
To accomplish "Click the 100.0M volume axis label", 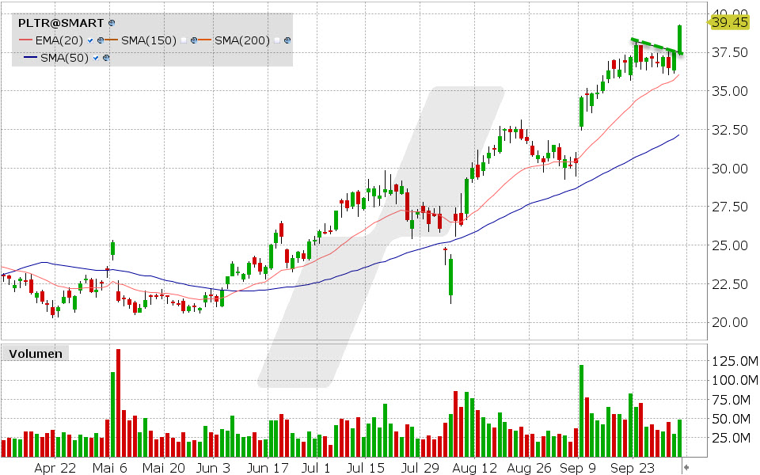I will pos(735,381).
